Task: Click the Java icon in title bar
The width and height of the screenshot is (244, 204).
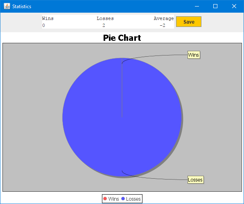Action: point(7,6)
